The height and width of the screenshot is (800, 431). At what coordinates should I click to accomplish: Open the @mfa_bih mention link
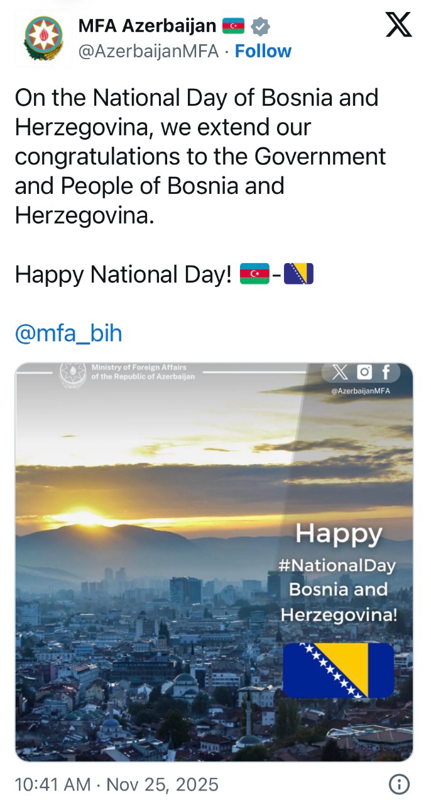(x=68, y=333)
